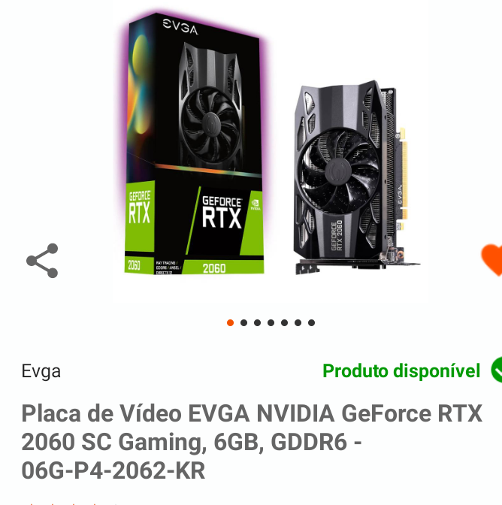The image size is (502, 505).
Task: Click the NVIDIA logo on the box
Action: click(256, 204)
